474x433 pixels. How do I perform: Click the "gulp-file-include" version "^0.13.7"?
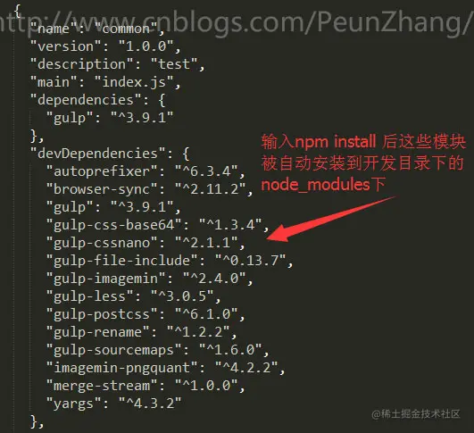(250, 261)
